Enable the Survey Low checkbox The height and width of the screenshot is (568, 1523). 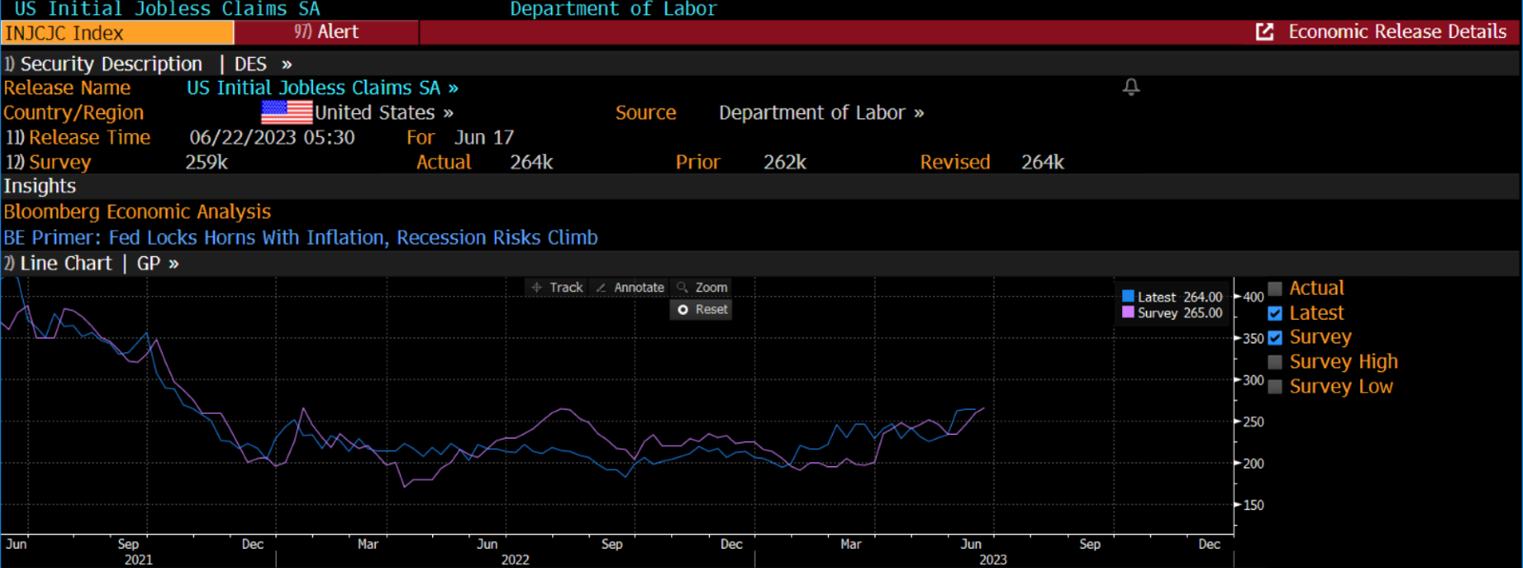(1276, 386)
